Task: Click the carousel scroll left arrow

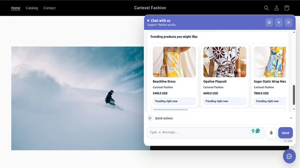Action: pyautogui.click(x=151, y=110)
